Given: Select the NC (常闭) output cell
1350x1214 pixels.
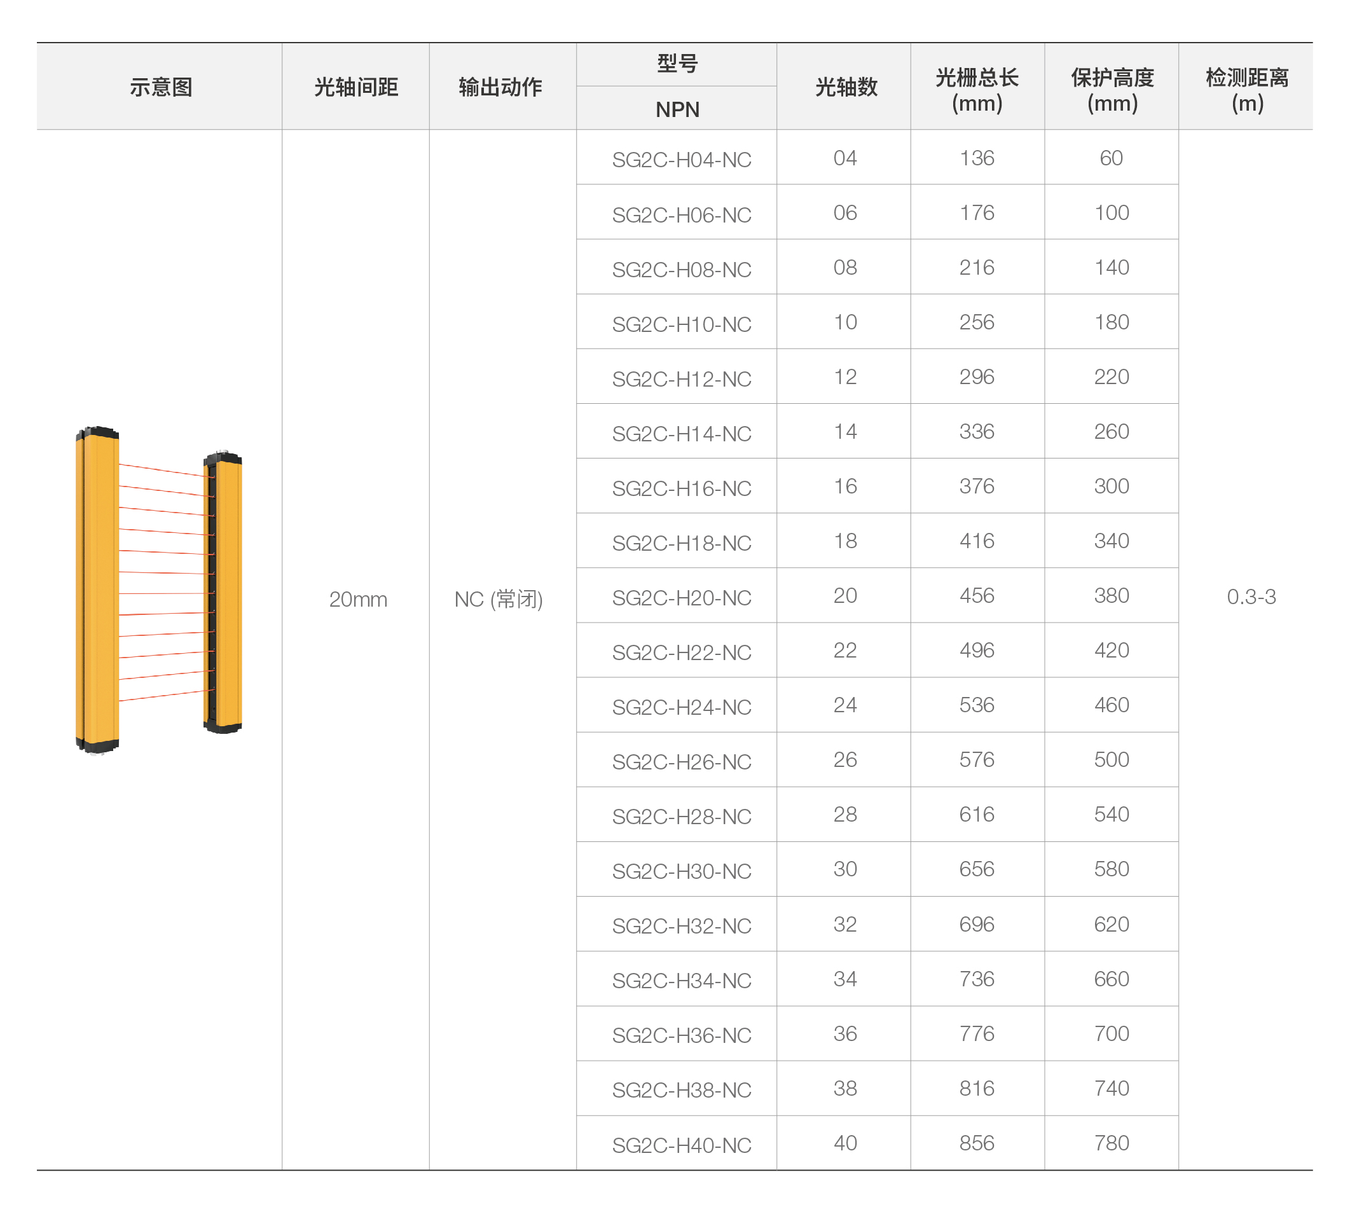Looking at the screenshot, I should coord(499,599).
